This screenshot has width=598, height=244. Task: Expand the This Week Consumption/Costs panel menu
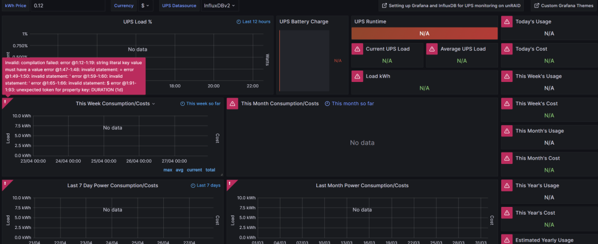(154, 103)
